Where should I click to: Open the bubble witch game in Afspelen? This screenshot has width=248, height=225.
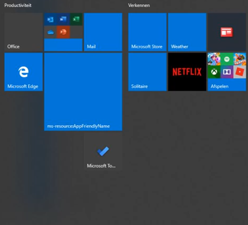[x=214, y=59]
